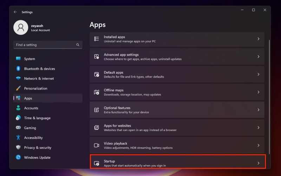Image resolution: width=281 pixels, height=176 pixels.
Task: Open Default apps via right chevron
Action: [x=258, y=74]
